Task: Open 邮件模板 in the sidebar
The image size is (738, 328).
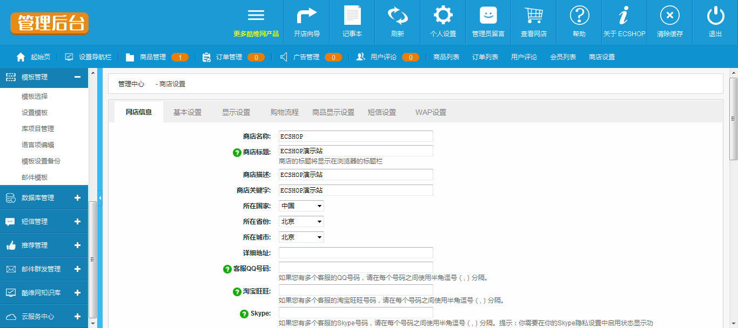Action: point(35,177)
